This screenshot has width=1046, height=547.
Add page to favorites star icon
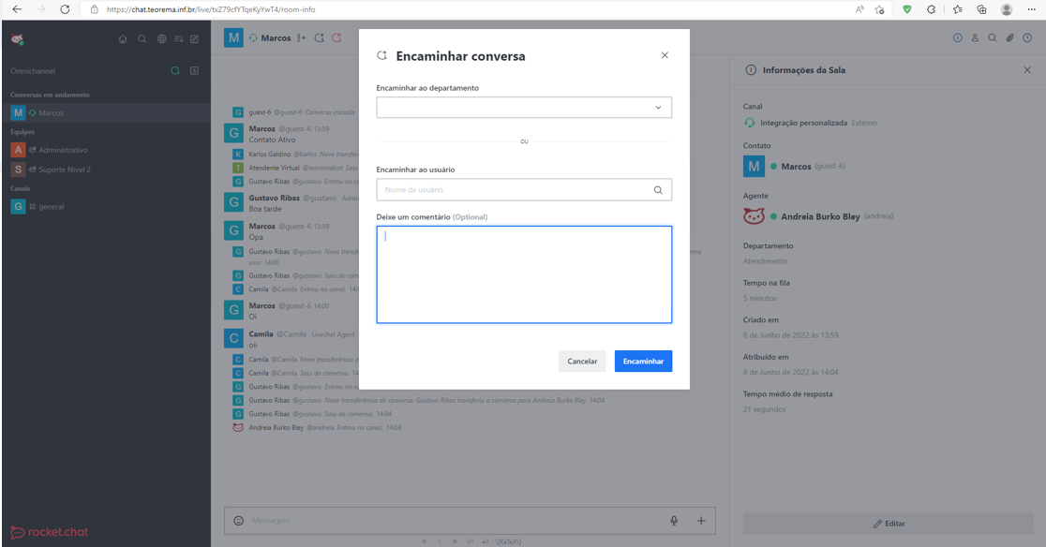880,9
